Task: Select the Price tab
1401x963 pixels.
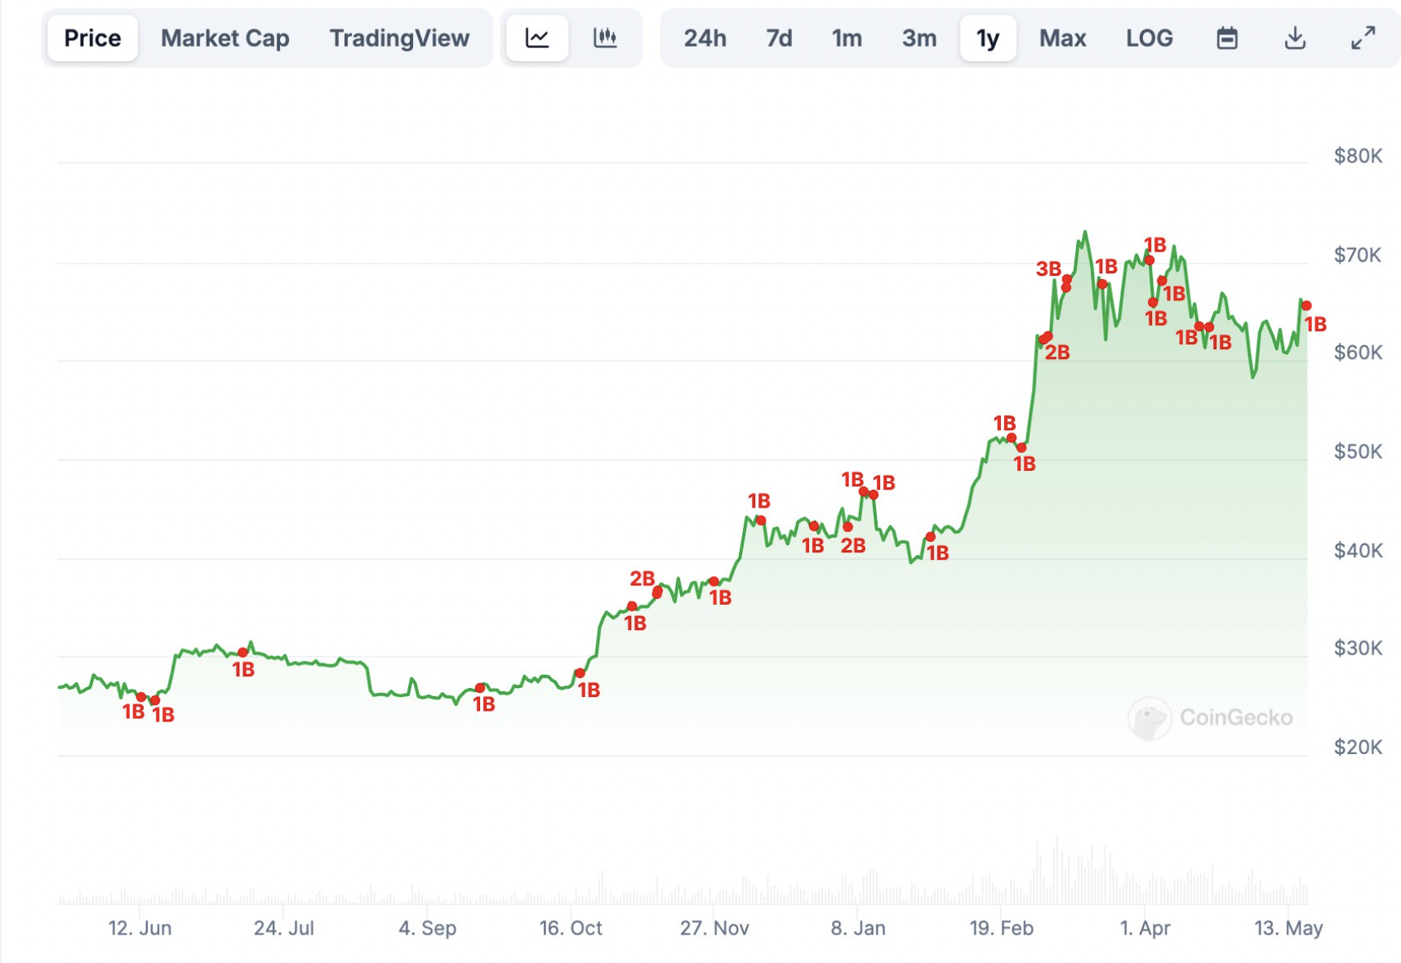Action: pyautogui.click(x=92, y=38)
